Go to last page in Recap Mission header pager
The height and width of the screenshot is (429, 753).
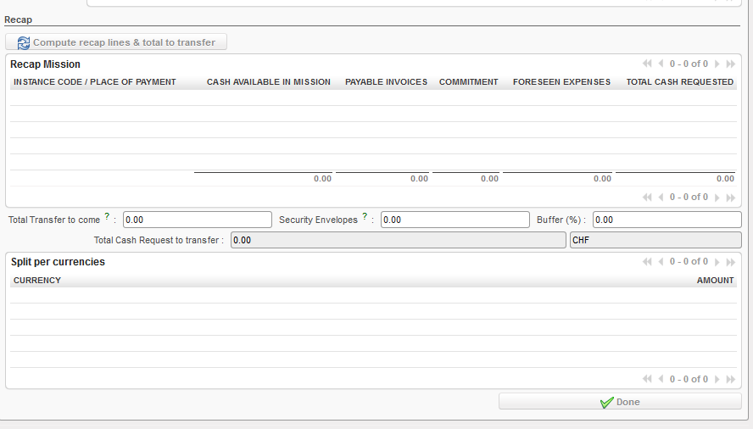(x=731, y=64)
